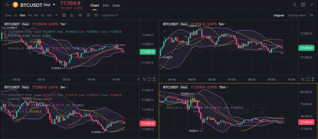Open the 1m interval dropdown in top-left chart
Viewport: 318px width, 139px height.
pos(64,24)
